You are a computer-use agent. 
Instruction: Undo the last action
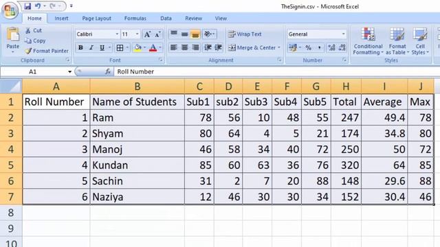pos(38,6)
